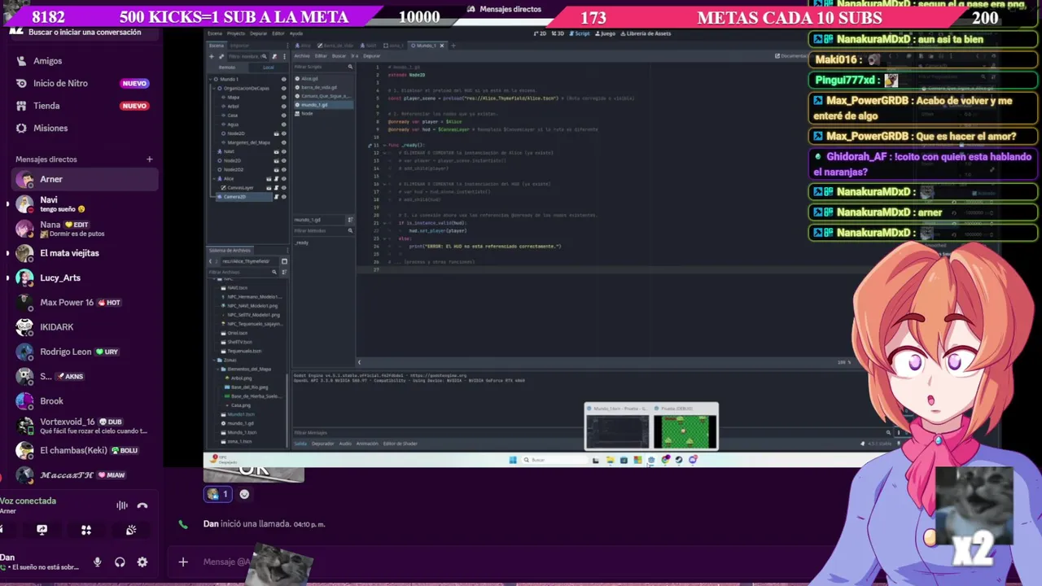Screen dimensions: 1042x586
Task: Open Alice.gd in script list
Action: point(310,79)
